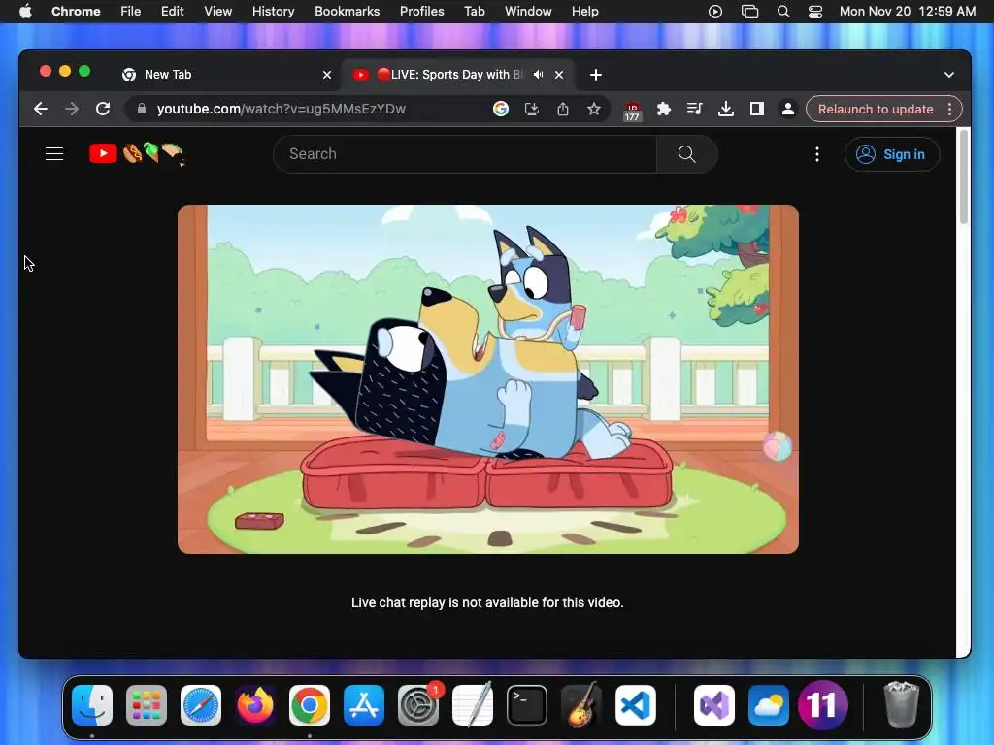Open Finder from the Dock
The width and height of the screenshot is (994, 745).
click(x=92, y=705)
